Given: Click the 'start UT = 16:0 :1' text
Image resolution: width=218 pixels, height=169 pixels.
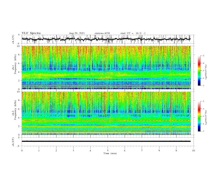Looking at the screenshot, I should click(x=133, y=33).
